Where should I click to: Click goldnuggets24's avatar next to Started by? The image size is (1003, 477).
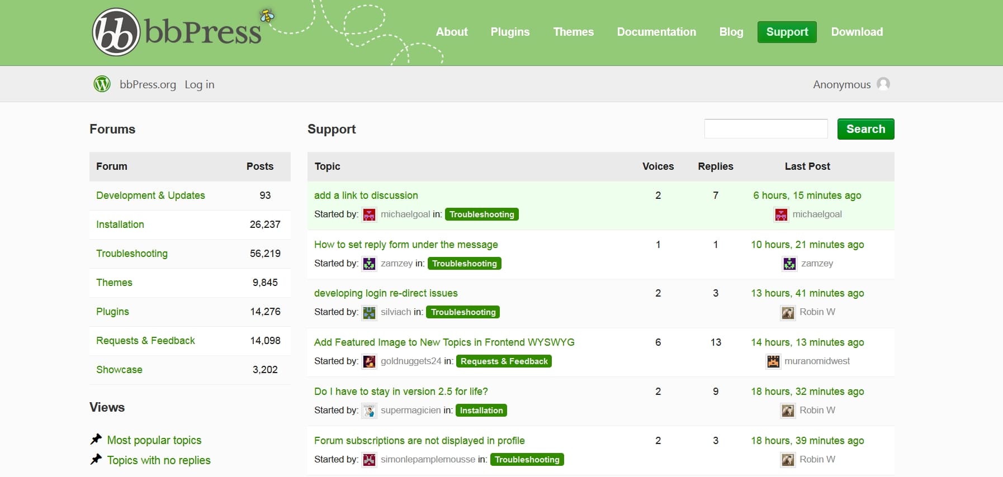(369, 361)
